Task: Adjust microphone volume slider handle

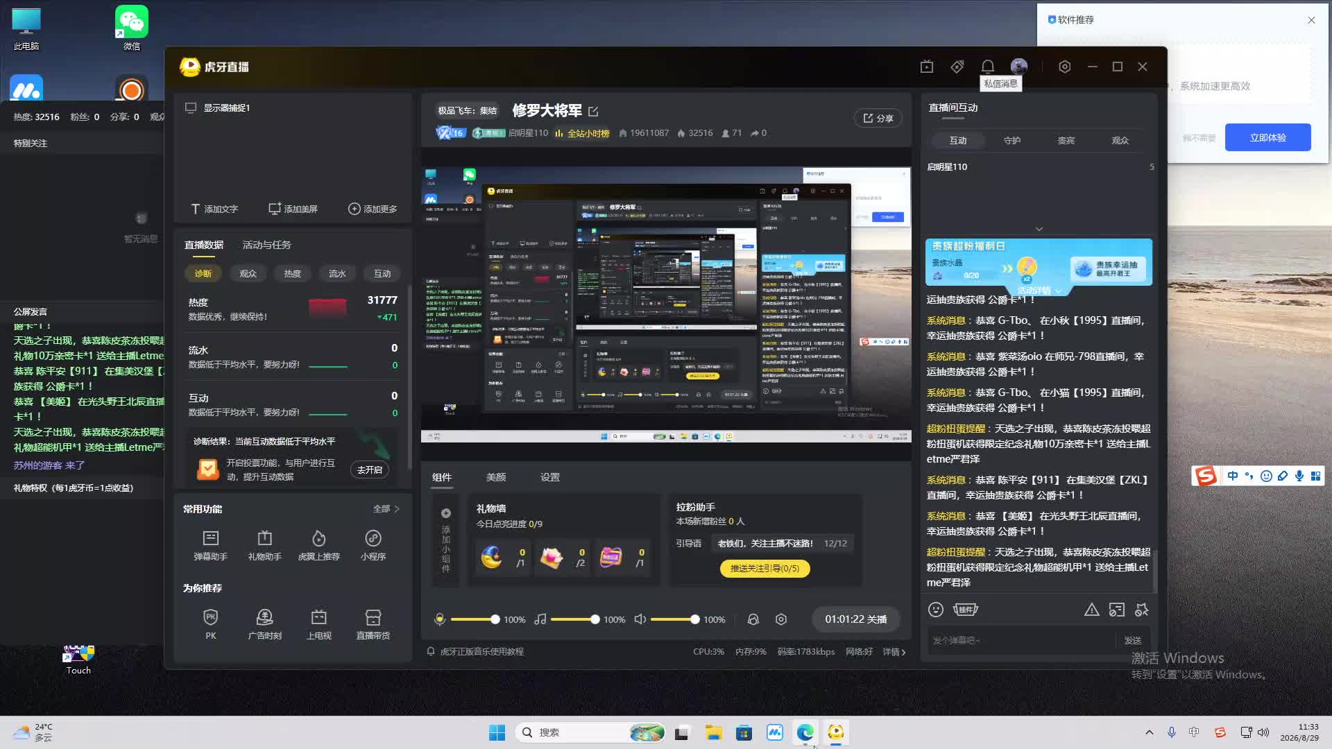Action: pos(495,619)
